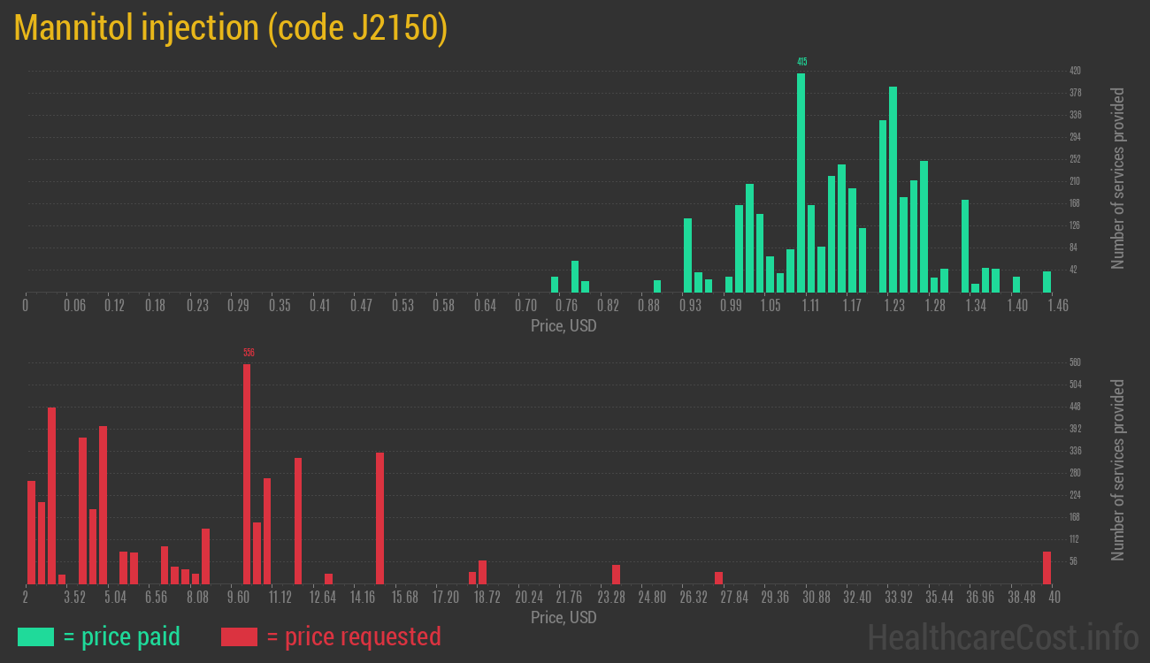Click the green price paid legend swatch
The image size is (1150, 663).
pos(35,636)
